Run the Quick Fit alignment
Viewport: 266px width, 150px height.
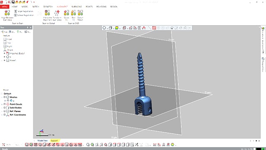pos(66,15)
